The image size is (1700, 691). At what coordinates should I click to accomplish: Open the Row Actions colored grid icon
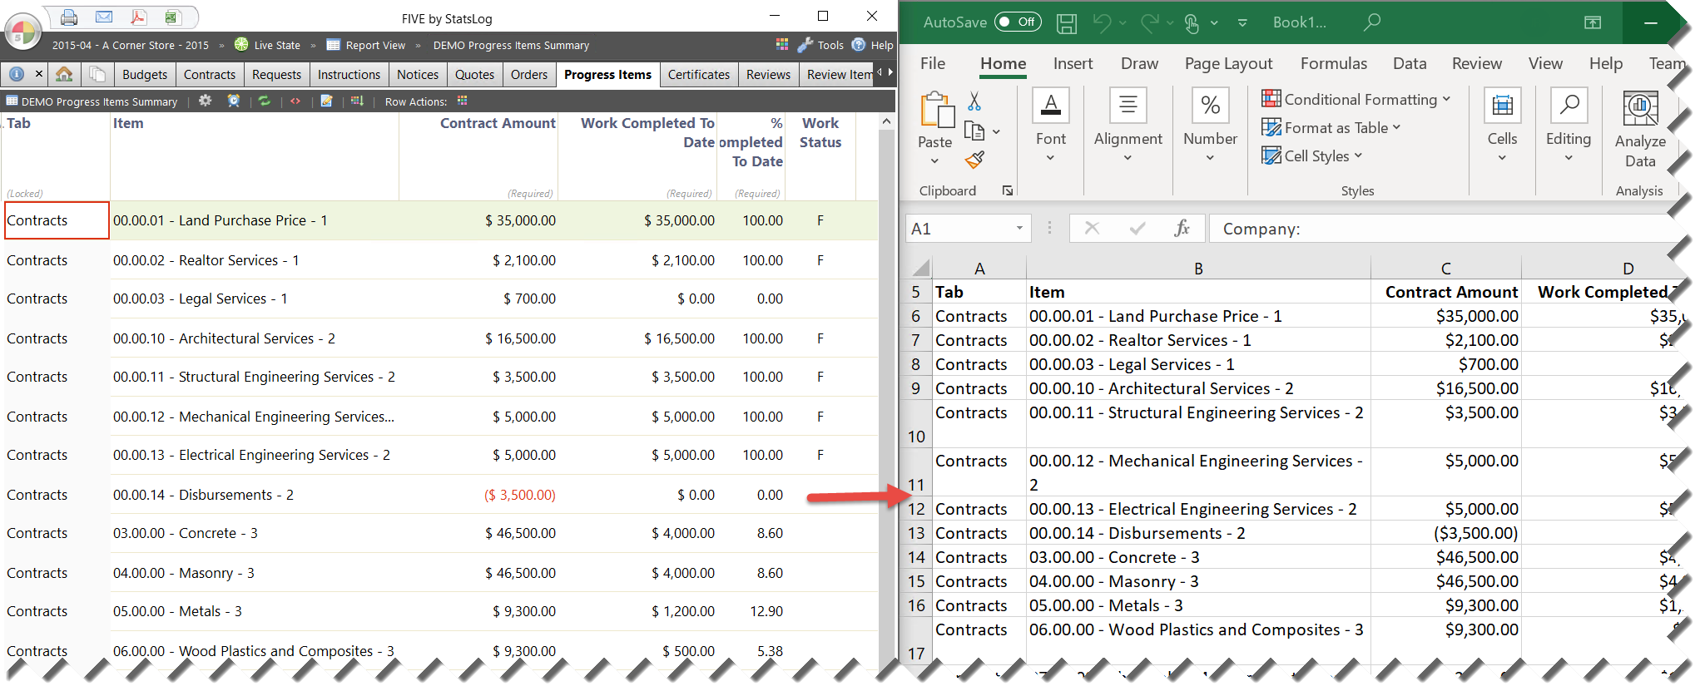coord(463,101)
